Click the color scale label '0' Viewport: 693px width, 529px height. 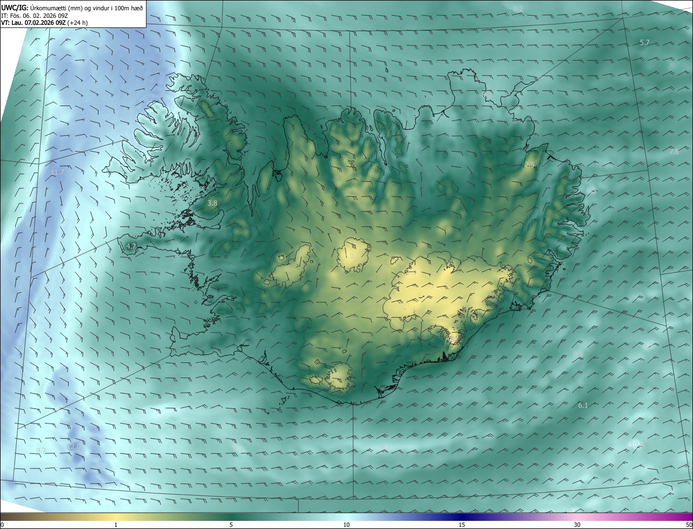(x=2, y=525)
